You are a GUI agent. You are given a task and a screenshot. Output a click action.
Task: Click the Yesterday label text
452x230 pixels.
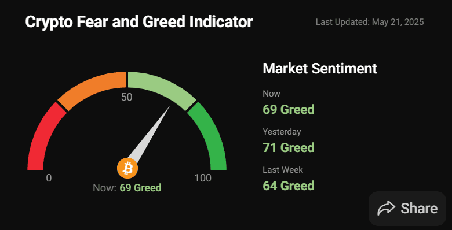[x=282, y=132]
